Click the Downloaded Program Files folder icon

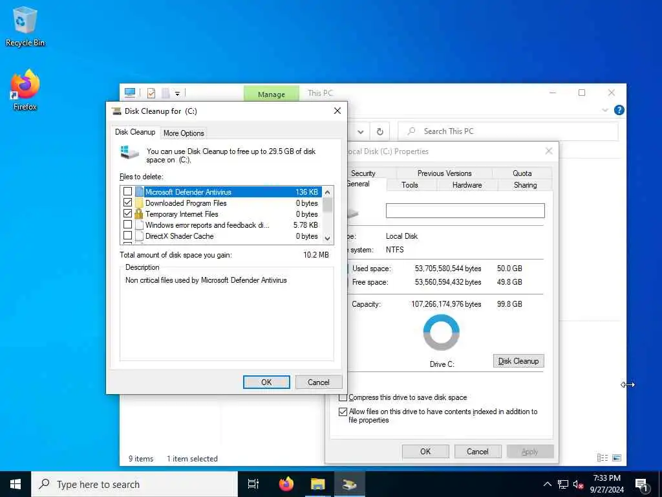(x=139, y=203)
